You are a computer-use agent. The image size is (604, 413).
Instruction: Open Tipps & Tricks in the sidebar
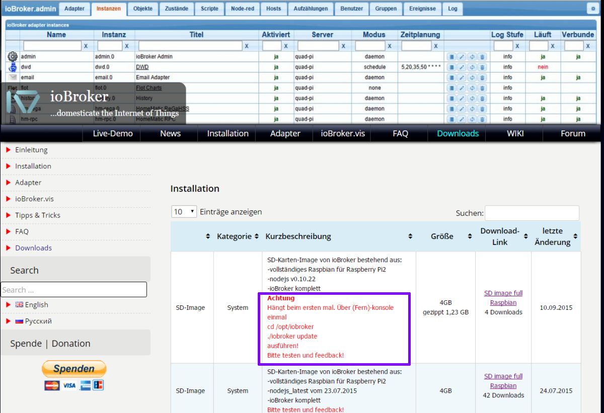point(38,215)
